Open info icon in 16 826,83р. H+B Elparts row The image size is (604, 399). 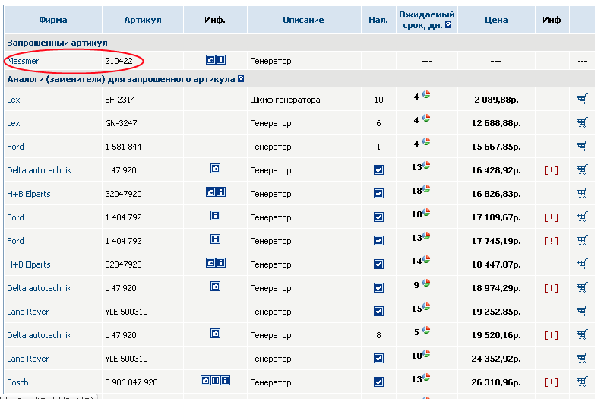(x=221, y=192)
